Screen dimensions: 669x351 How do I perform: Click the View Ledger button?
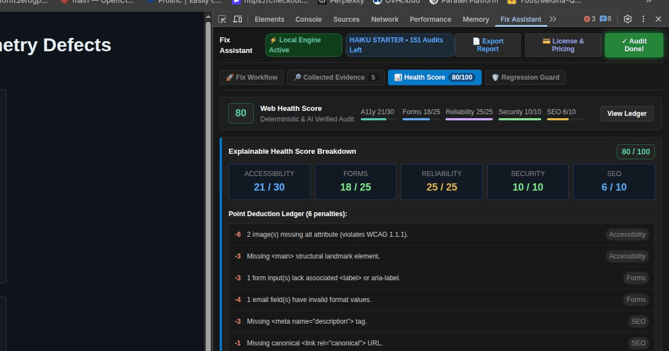point(627,114)
